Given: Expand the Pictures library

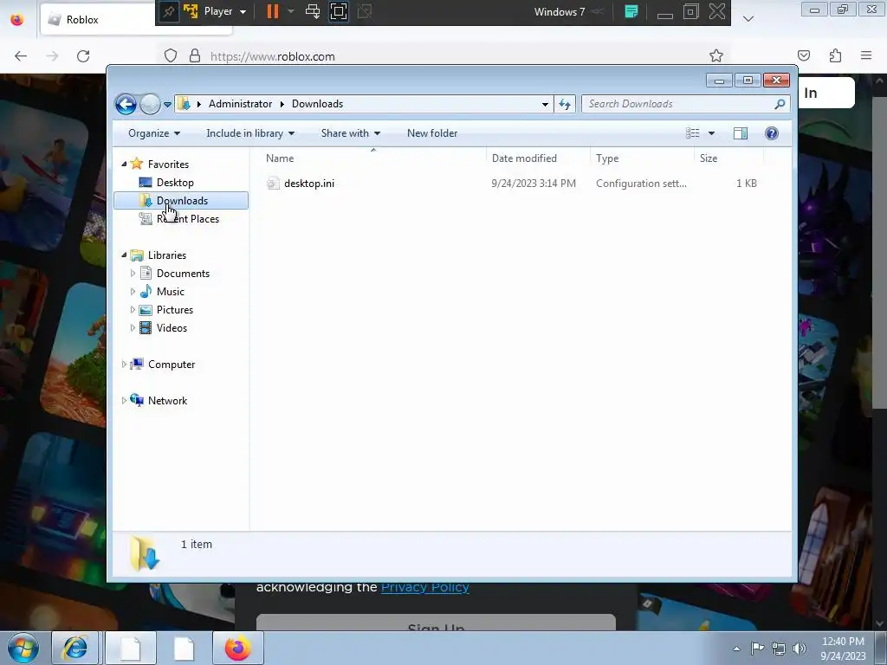Looking at the screenshot, I should (x=133, y=310).
